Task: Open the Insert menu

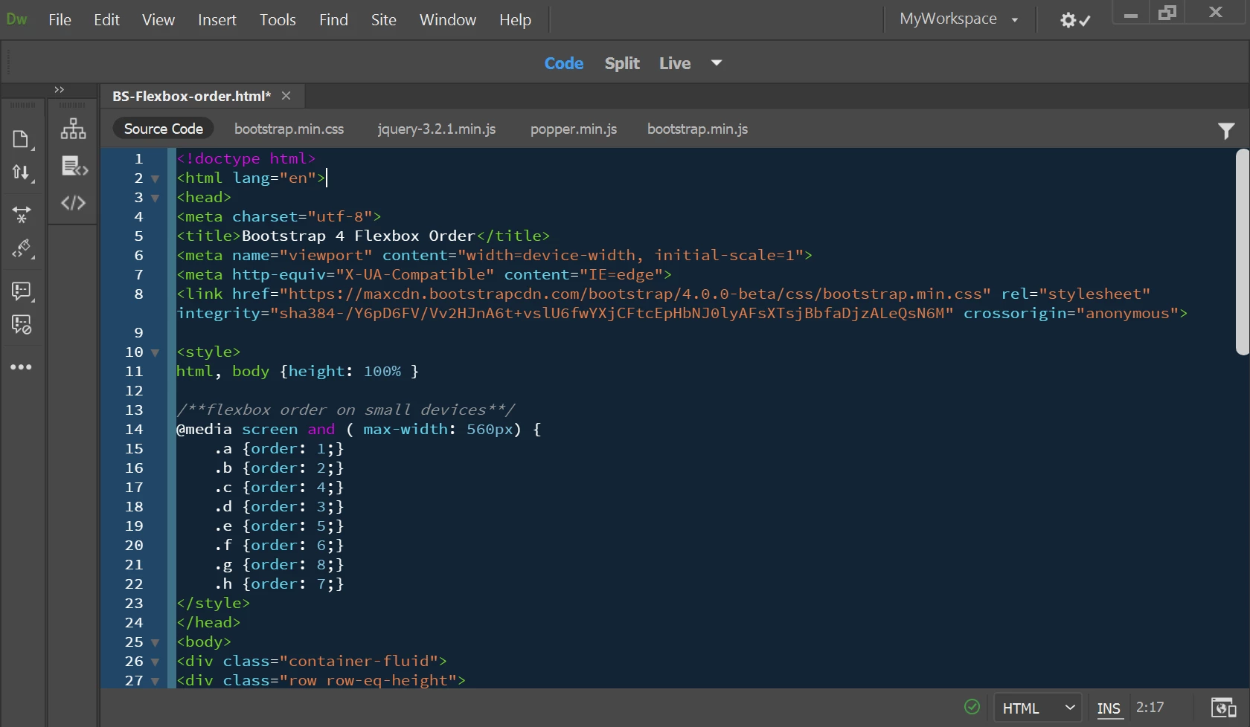Action: click(x=217, y=20)
